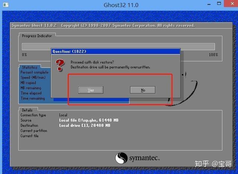
Task: Click the "Connection type" label
Action: [33, 115]
